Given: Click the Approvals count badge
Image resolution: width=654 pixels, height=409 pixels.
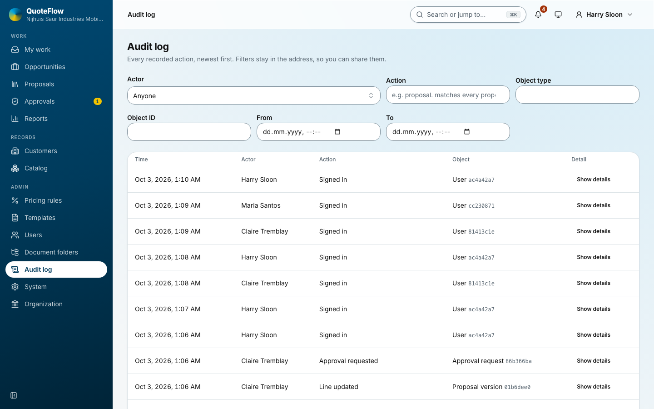Looking at the screenshot, I should pyautogui.click(x=98, y=101).
